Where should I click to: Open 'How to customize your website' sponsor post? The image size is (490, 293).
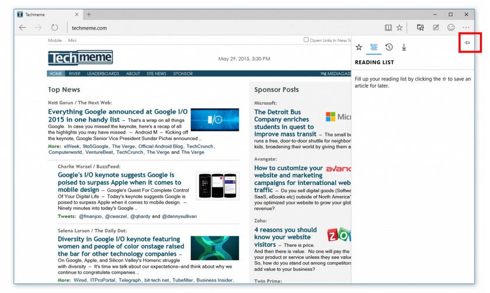(x=302, y=179)
